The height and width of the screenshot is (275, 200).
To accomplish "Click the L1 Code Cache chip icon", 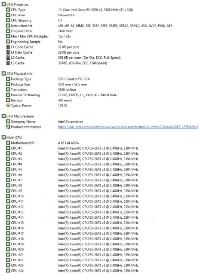I will click(x=8, y=47).
